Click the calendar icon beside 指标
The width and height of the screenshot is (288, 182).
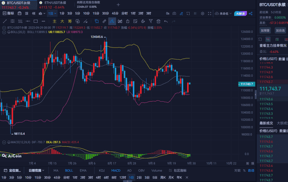20,13
